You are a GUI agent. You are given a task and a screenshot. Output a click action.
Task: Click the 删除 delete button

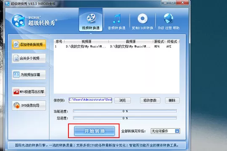click(x=172, y=100)
